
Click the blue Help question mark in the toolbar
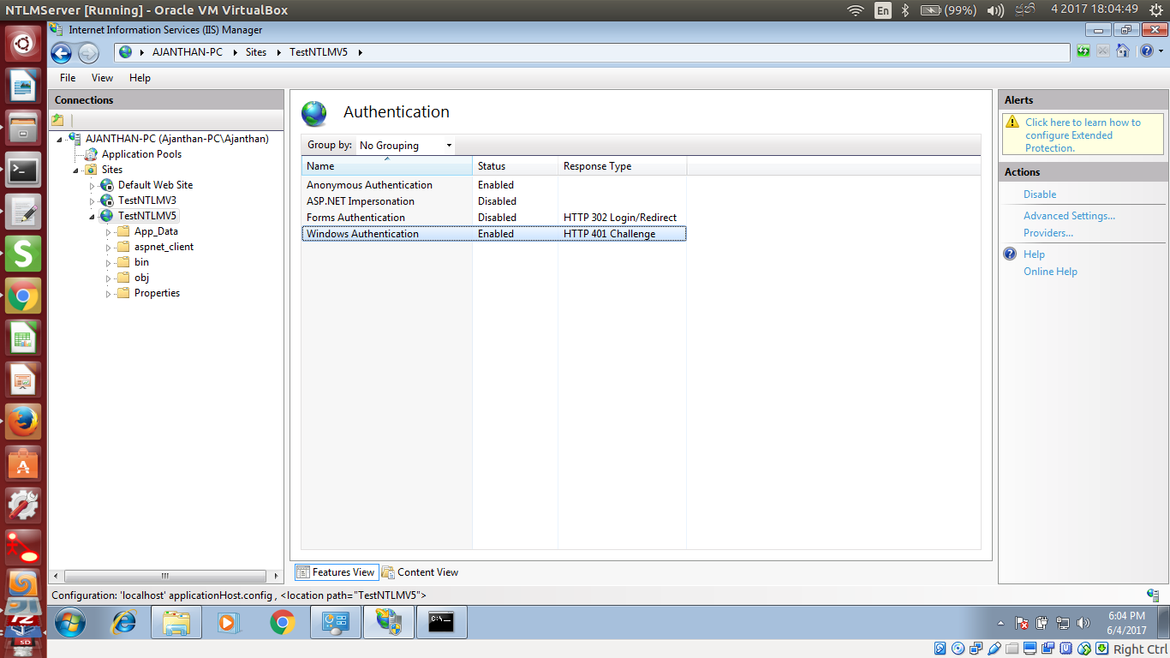[1146, 51]
